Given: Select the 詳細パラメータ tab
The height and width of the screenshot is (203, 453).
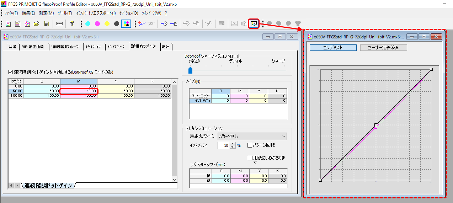Looking at the screenshot, I should [x=143, y=46].
